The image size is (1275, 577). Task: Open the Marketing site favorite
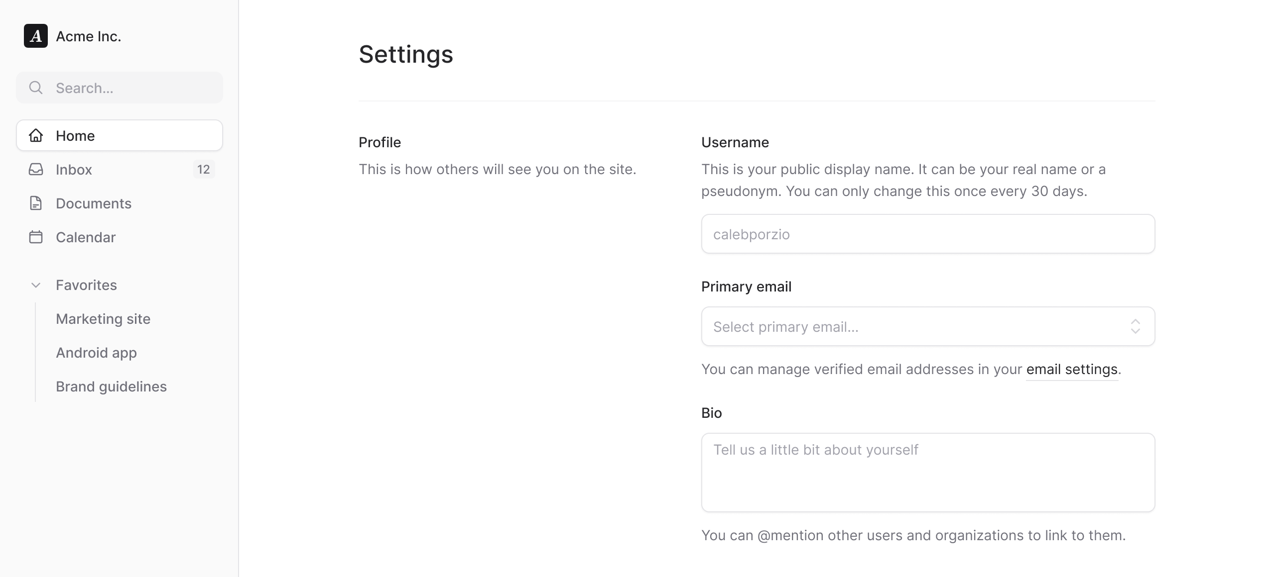click(103, 319)
